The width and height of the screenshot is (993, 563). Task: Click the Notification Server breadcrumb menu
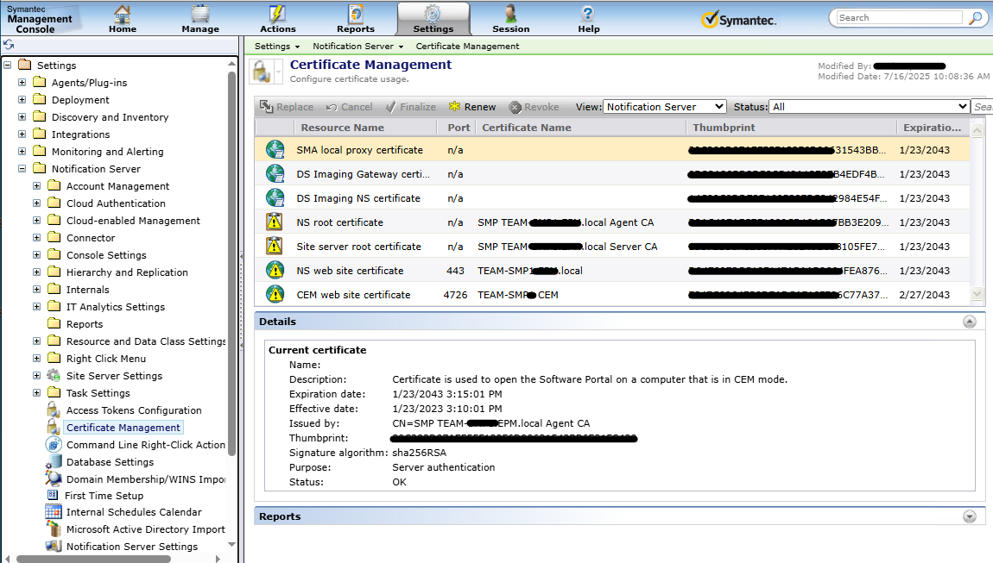(357, 47)
